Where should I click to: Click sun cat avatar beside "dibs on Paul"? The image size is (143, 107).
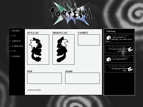(108, 38)
